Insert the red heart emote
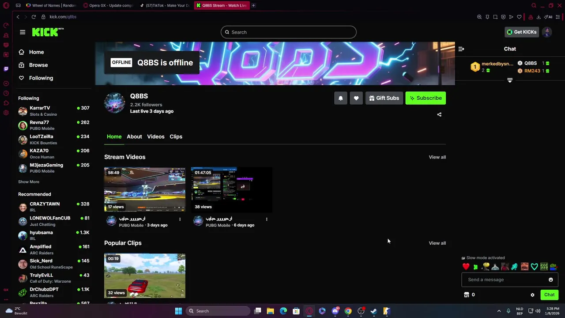 click(x=466, y=266)
